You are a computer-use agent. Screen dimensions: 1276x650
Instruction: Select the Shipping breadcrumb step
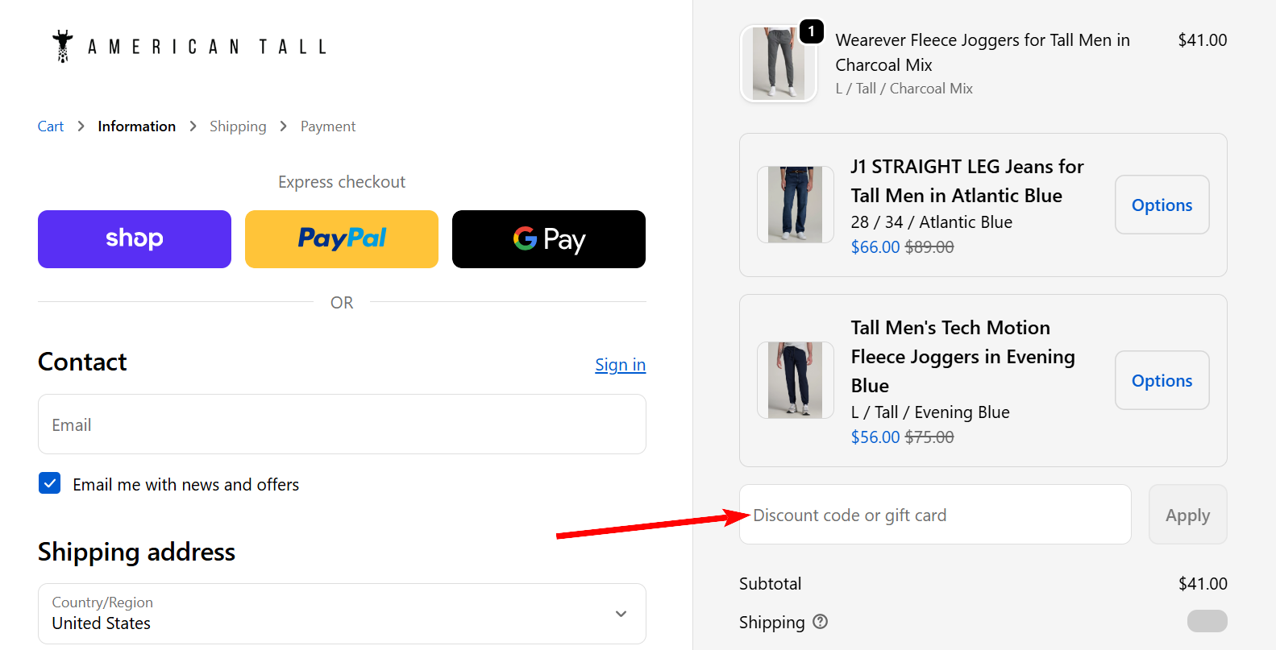[x=238, y=126]
